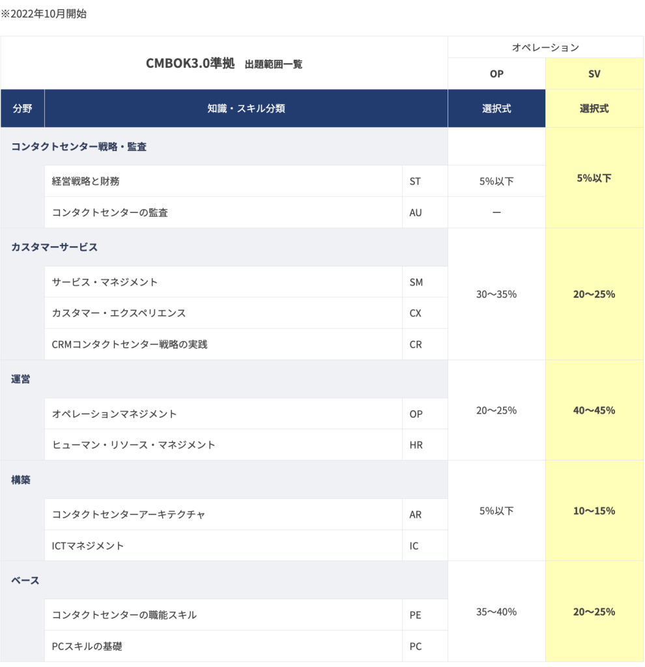The width and height of the screenshot is (645, 667).
Task: Select the コンタクトセンターアーキテクチャ row
Action: tap(128, 515)
